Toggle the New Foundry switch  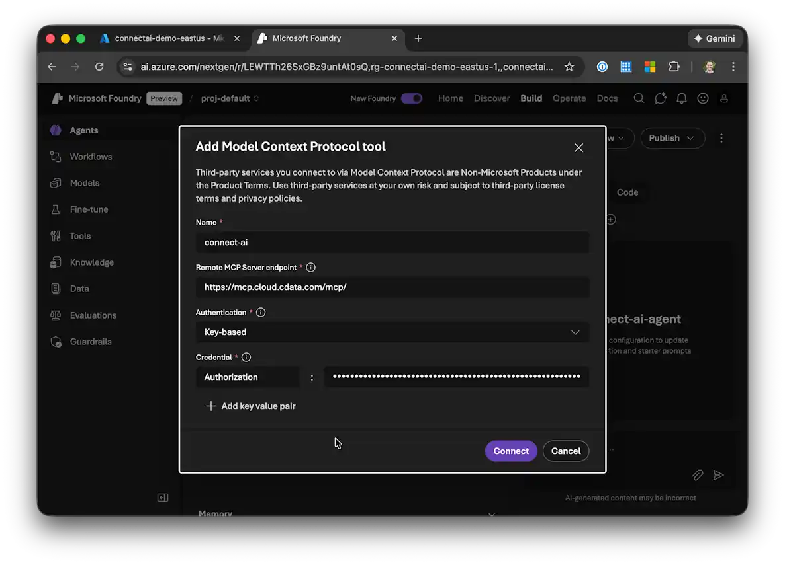click(411, 98)
